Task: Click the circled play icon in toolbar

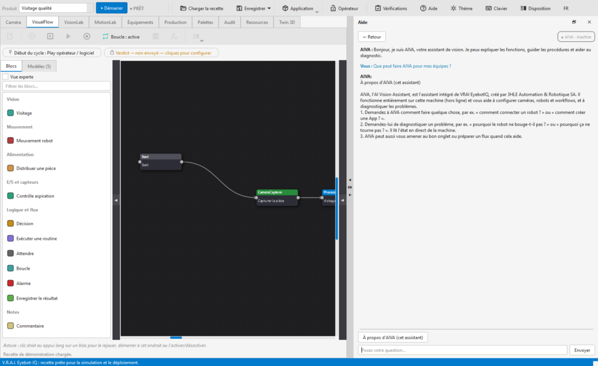Action: pyautogui.click(x=32, y=36)
